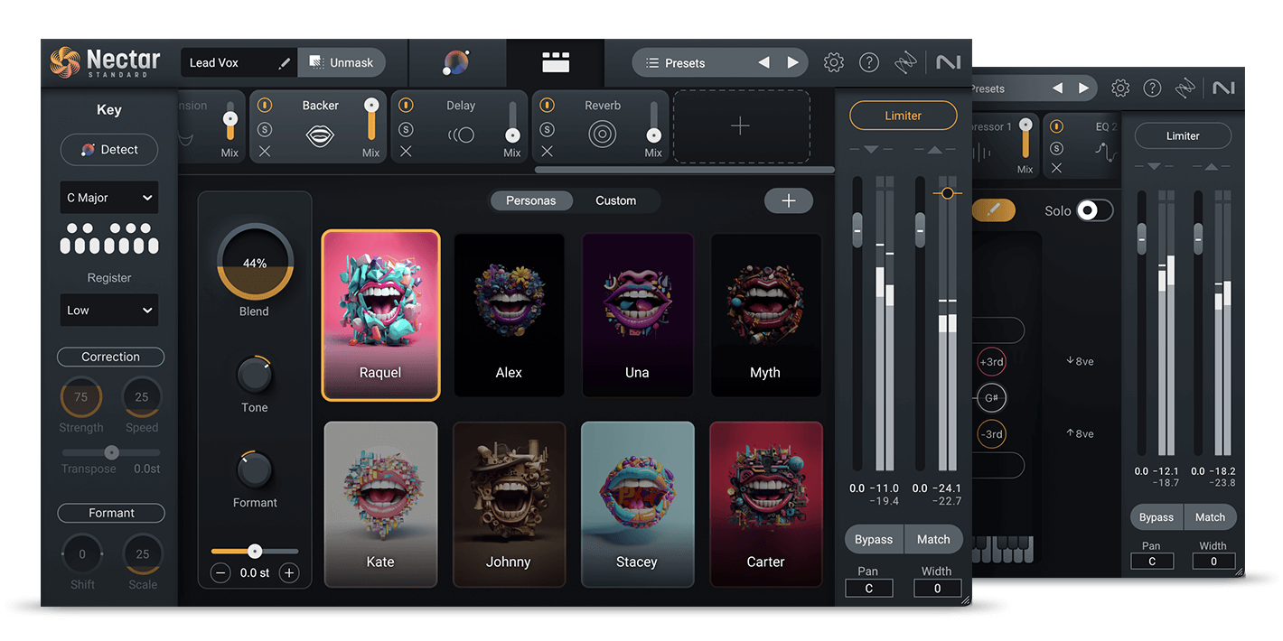Remove the Backer module with its X

pos(265,152)
